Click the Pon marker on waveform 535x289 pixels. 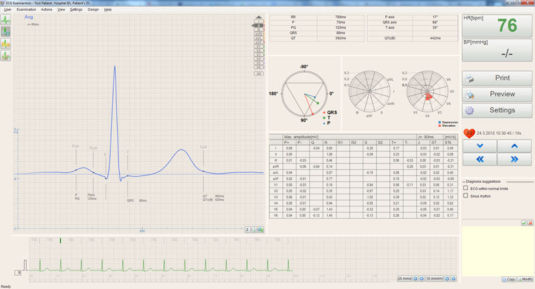coord(76,146)
